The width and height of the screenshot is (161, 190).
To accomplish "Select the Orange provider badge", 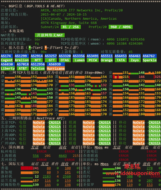I will [107, 60].
